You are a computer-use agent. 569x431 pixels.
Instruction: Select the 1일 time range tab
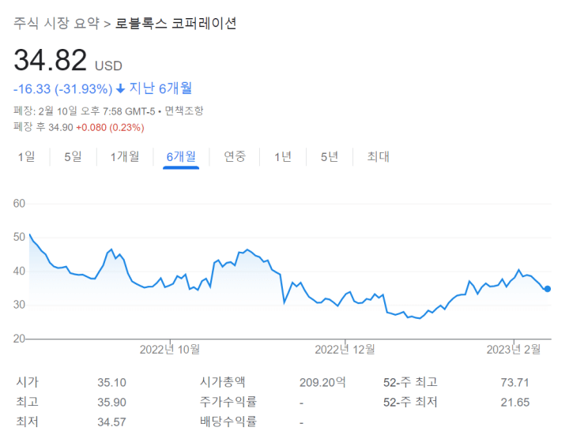[27, 156]
